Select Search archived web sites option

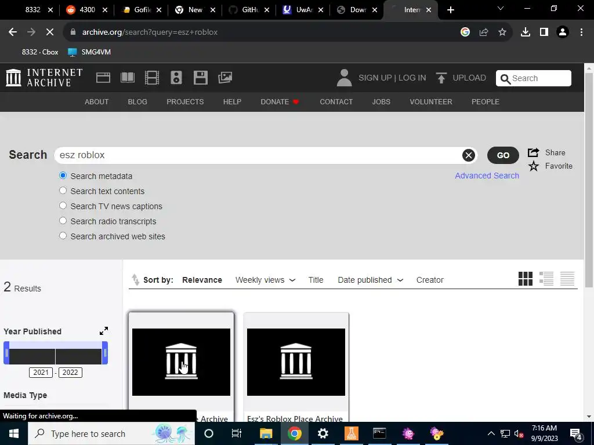(x=63, y=236)
